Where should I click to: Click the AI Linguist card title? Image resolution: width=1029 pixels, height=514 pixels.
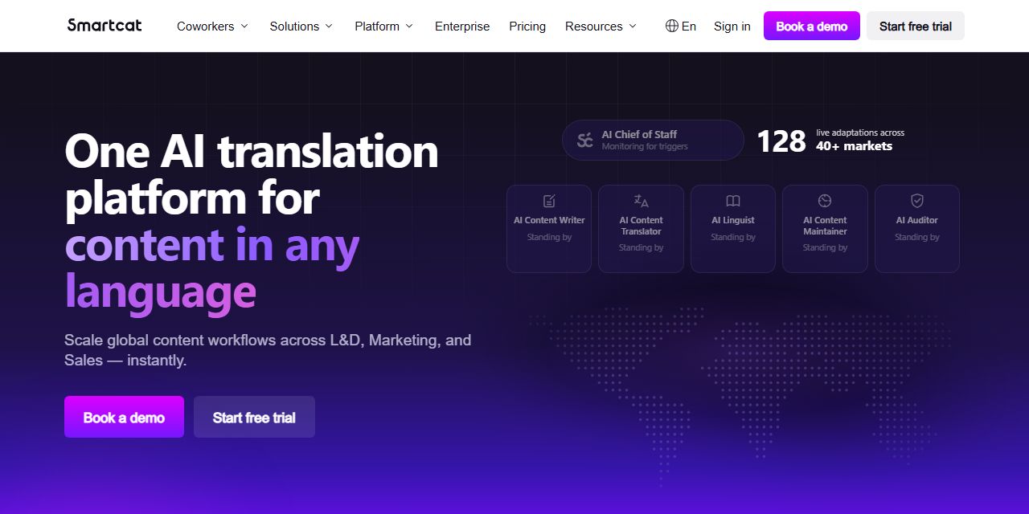pyautogui.click(x=733, y=220)
